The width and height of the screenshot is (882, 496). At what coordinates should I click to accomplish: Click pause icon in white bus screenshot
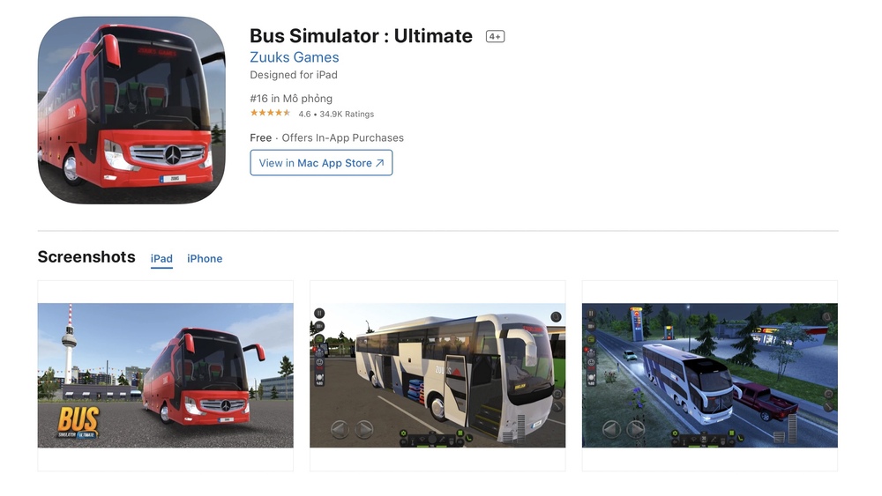(319, 313)
